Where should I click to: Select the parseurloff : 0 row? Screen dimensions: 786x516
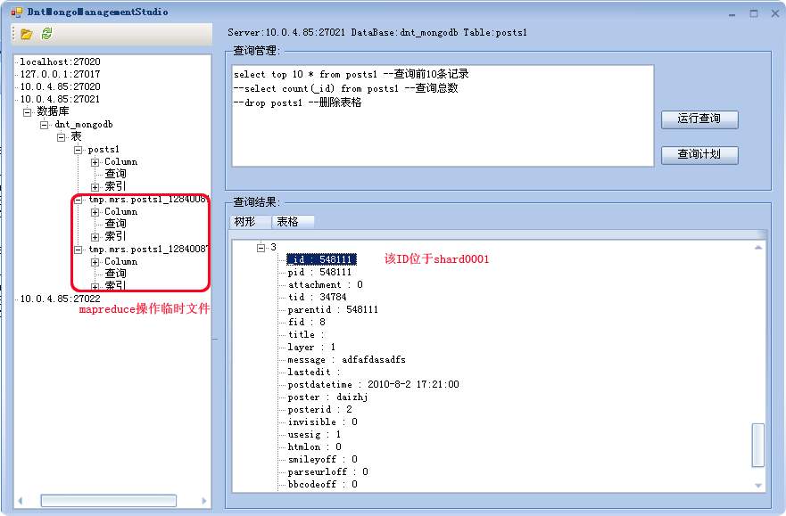click(x=327, y=472)
